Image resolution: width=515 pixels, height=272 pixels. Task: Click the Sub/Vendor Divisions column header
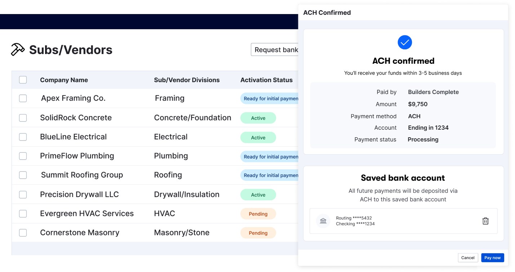click(x=187, y=80)
